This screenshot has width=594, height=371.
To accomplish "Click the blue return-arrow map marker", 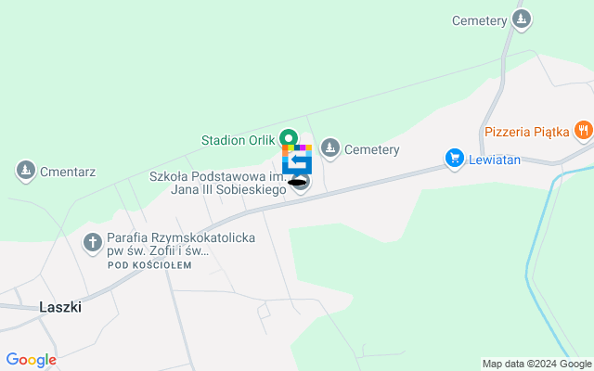I will tap(297, 160).
